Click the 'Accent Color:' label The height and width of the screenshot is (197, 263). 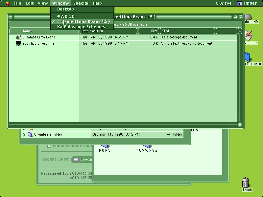click(x=56, y=159)
